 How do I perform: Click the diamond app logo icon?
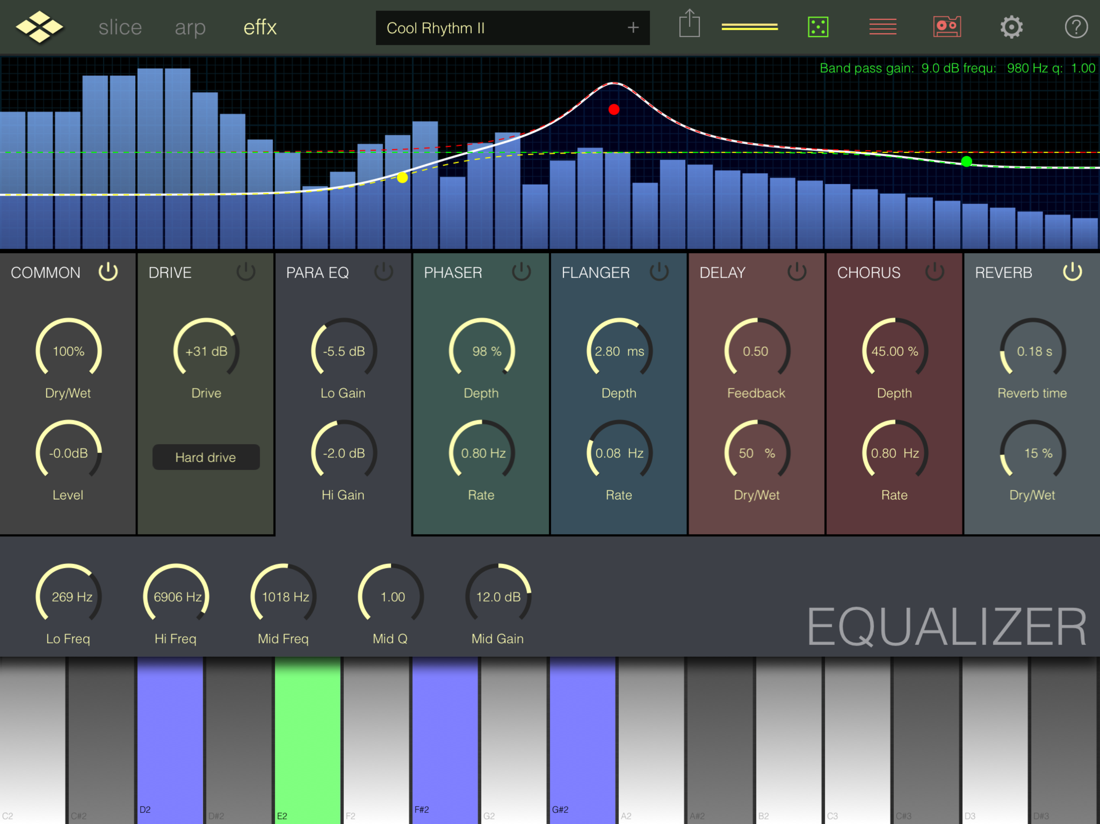click(x=39, y=27)
